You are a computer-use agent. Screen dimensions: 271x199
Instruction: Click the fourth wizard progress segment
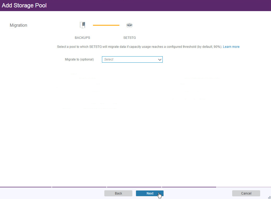point(189,187)
